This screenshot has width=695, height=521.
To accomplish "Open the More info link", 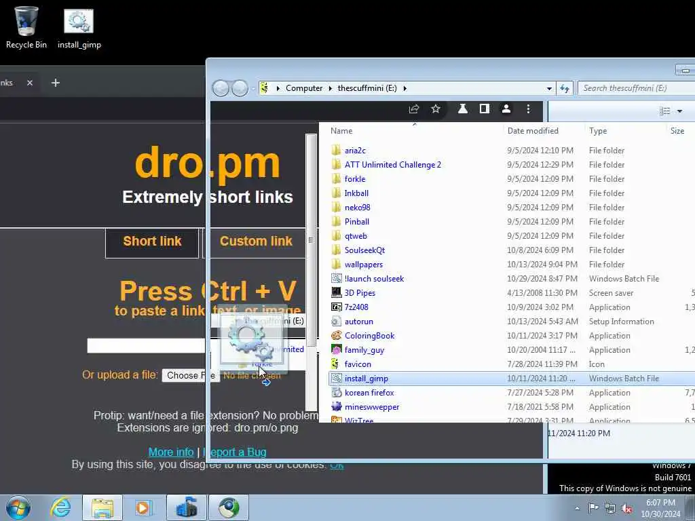I will (171, 452).
